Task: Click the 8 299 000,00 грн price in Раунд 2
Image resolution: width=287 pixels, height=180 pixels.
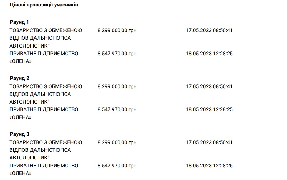Action: tap(117, 86)
